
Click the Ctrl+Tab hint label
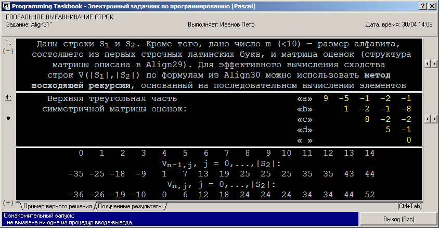click(x=409, y=206)
